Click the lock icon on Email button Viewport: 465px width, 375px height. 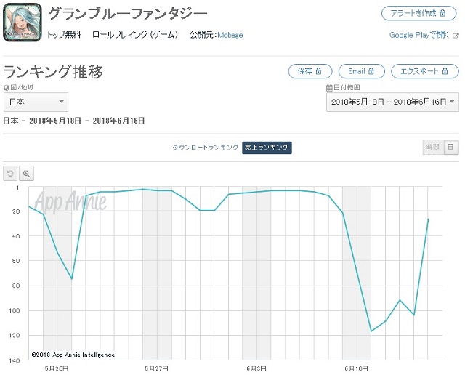[x=371, y=71]
